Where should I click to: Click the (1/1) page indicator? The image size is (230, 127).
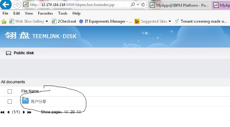click(x=16, y=112)
